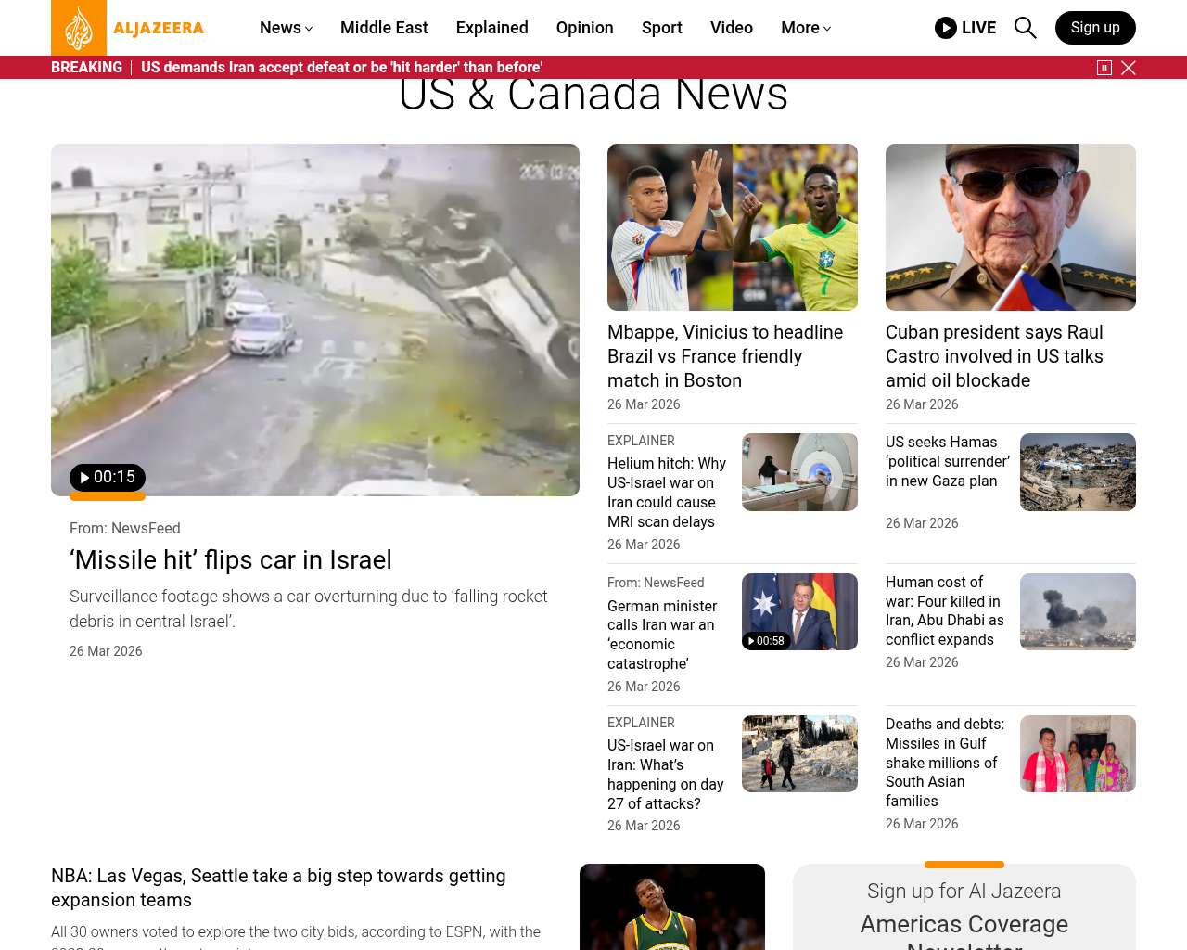This screenshot has width=1187, height=950.
Task: Open 'Missile hit' flips car headline
Action: point(231,560)
